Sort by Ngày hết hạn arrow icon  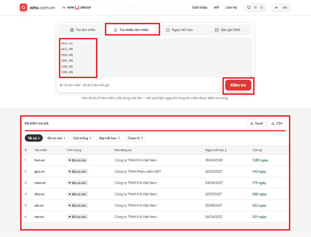(226, 150)
